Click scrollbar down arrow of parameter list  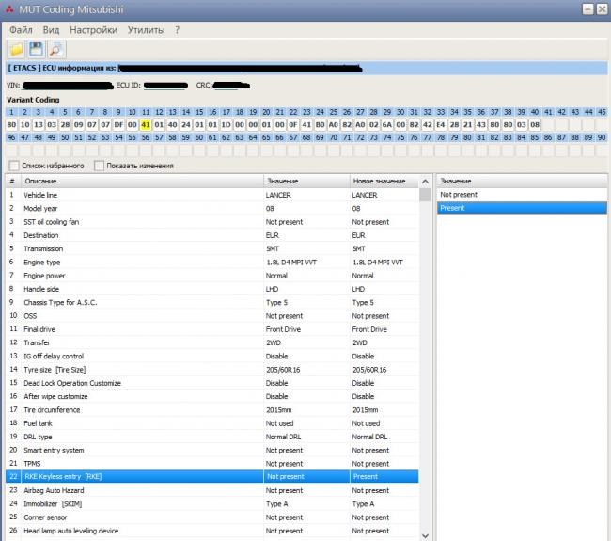point(427,534)
